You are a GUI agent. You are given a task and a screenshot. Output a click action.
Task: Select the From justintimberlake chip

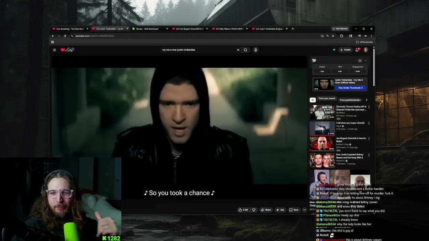tap(350, 100)
